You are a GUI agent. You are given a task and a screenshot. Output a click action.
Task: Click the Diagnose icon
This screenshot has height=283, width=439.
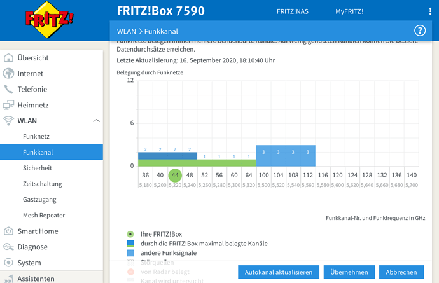point(8,247)
